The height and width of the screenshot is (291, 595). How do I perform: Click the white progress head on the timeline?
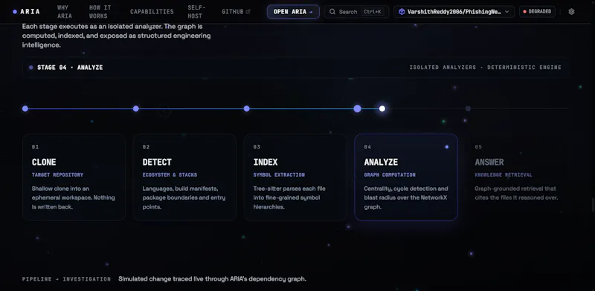pos(382,108)
